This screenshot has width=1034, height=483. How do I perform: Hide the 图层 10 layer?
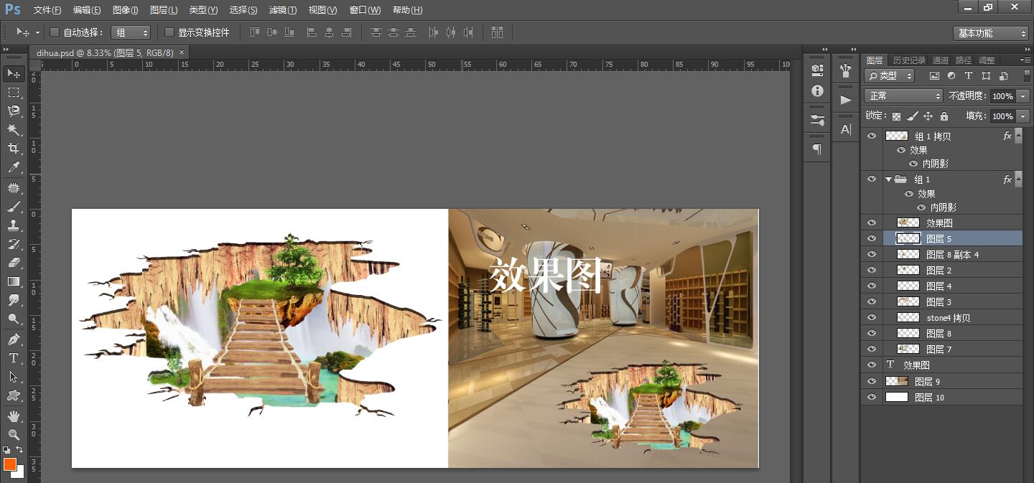click(872, 397)
